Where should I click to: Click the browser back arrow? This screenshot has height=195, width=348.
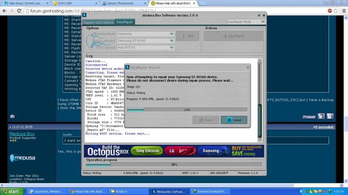pyautogui.click(x=4, y=11)
